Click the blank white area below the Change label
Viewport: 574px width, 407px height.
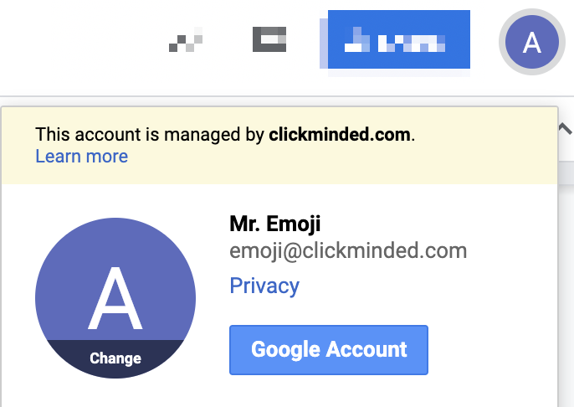point(115,394)
